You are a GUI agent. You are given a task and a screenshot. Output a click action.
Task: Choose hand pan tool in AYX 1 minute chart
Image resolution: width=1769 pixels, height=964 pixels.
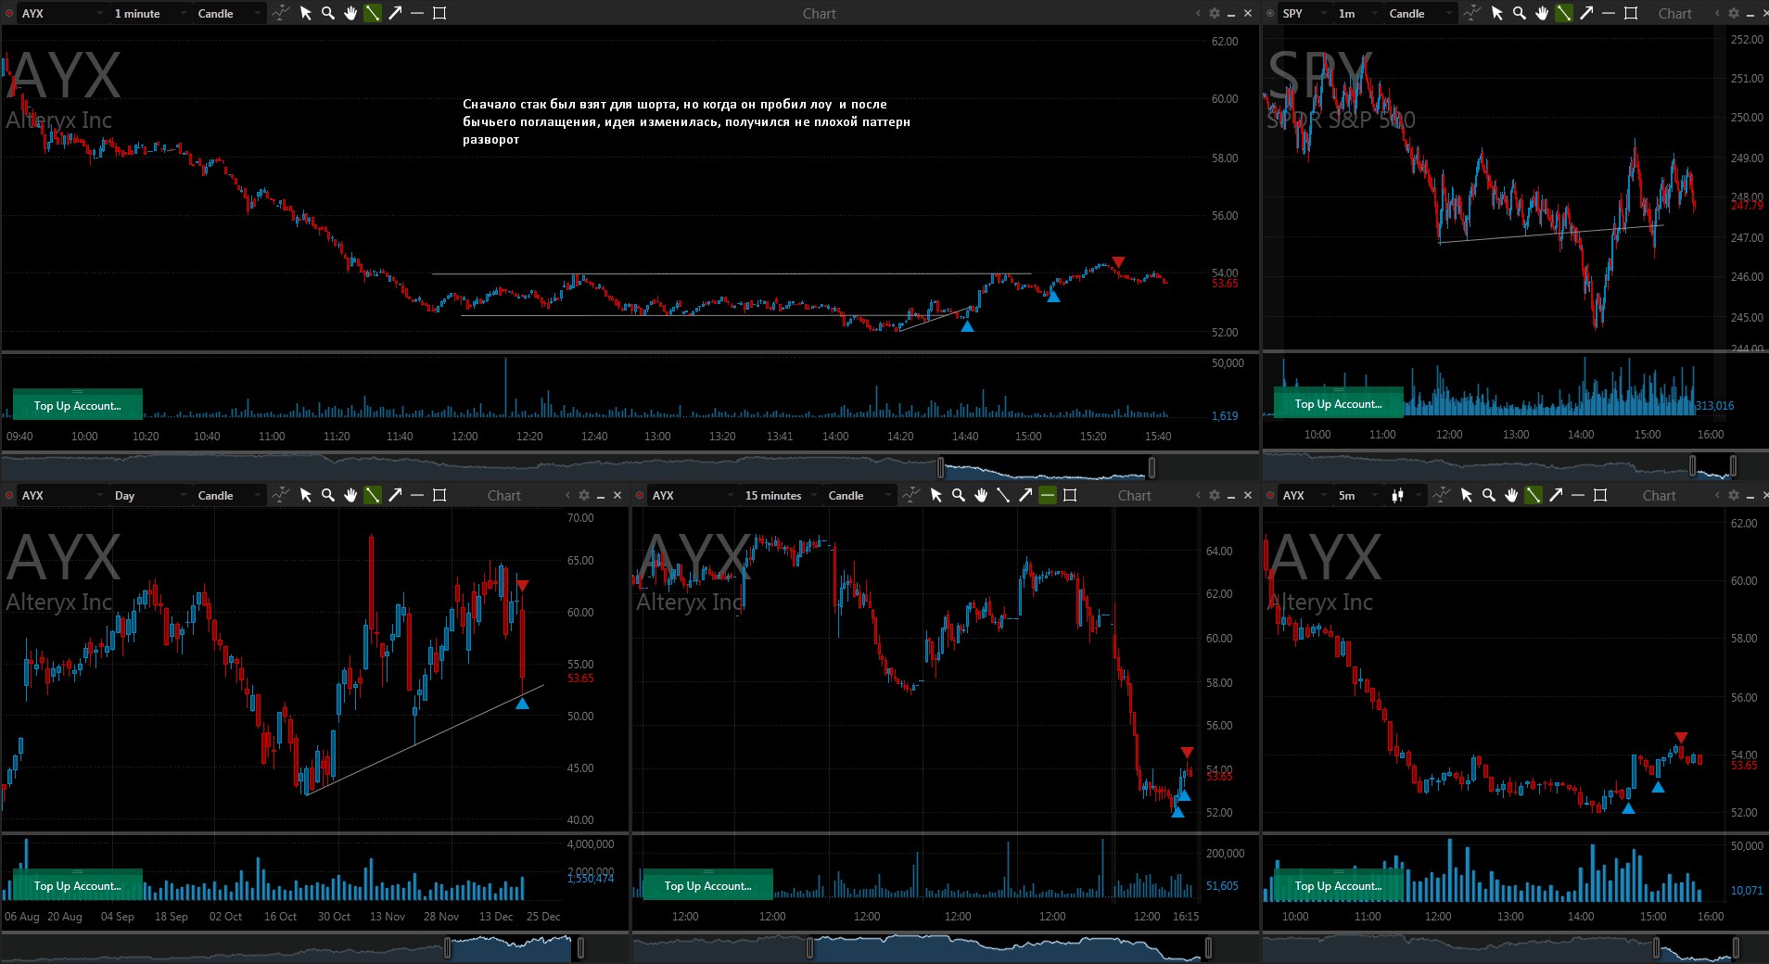pos(350,13)
